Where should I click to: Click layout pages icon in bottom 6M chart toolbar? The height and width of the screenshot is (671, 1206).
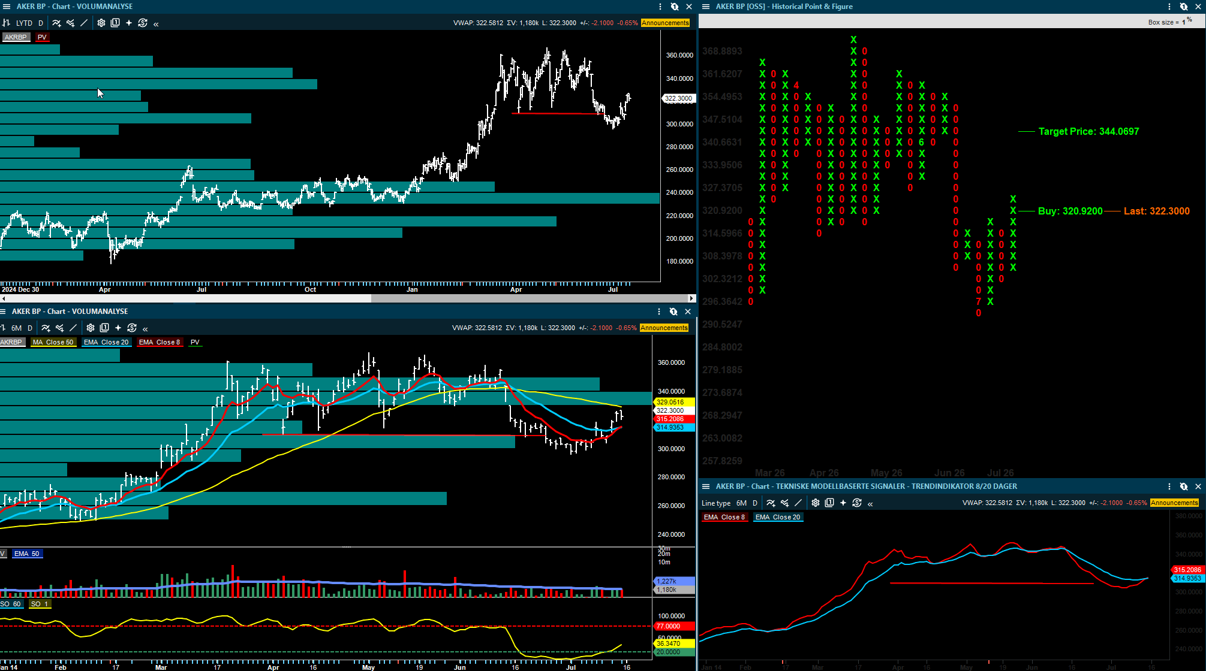pos(104,328)
